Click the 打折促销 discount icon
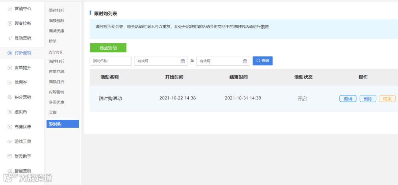 [x=10, y=53]
